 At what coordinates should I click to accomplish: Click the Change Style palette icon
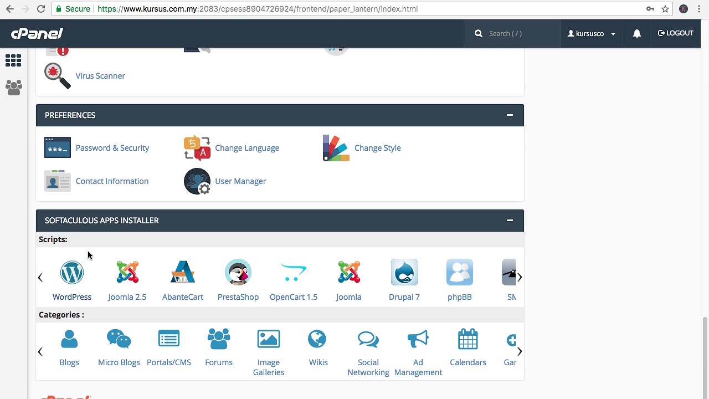click(336, 148)
